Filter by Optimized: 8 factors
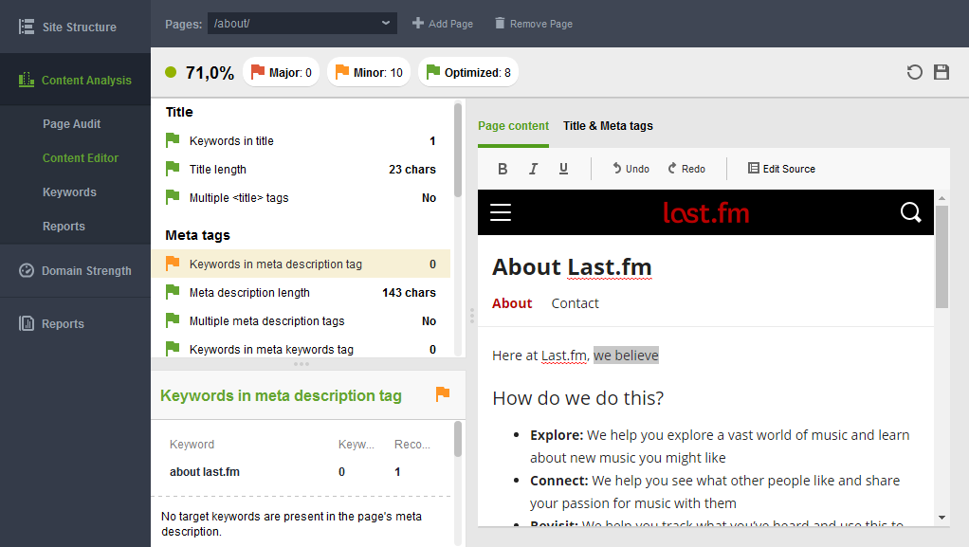 468,72
